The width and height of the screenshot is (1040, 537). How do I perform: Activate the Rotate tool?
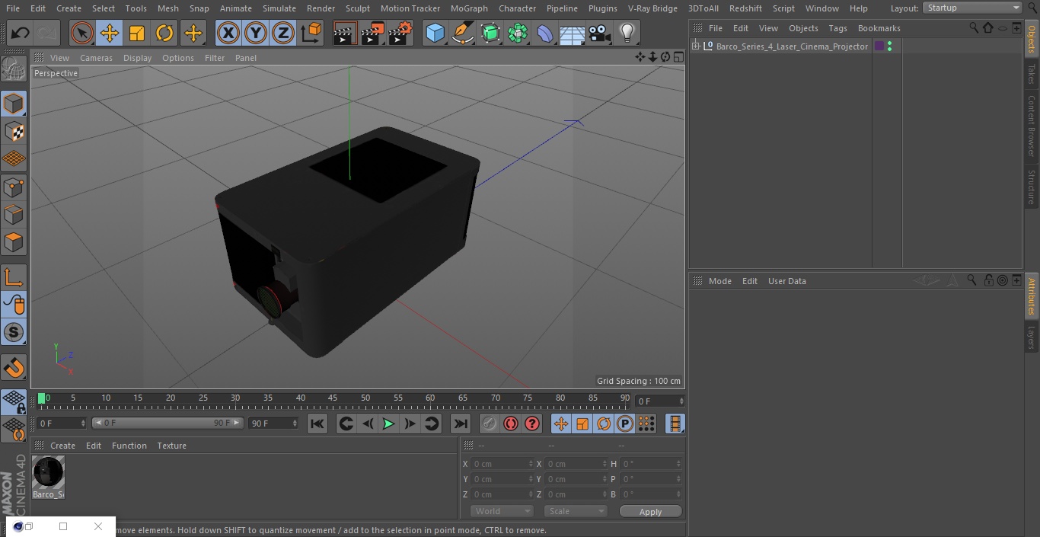[x=164, y=33]
